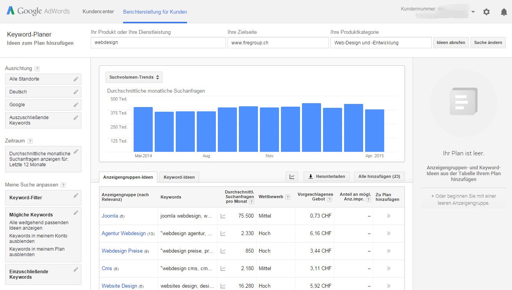Click the landing page field www.firegroup.ch
The width and height of the screenshot is (512, 290).
click(278, 42)
